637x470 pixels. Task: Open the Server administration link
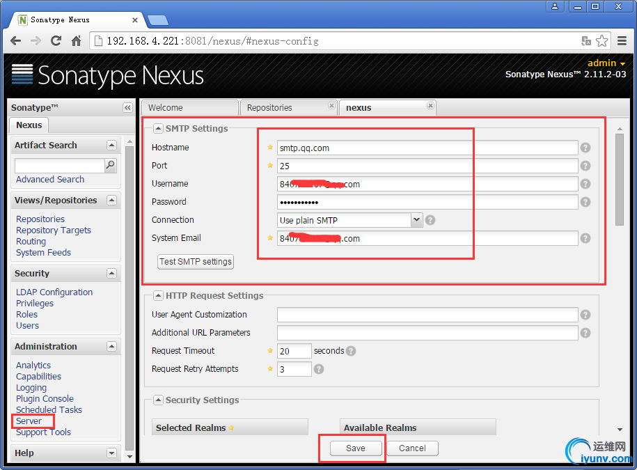click(x=29, y=421)
